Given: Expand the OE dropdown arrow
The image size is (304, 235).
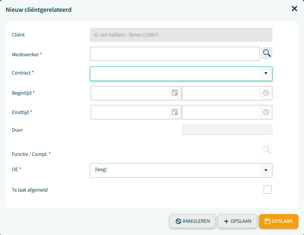Looking at the screenshot, I should pyautogui.click(x=266, y=170).
